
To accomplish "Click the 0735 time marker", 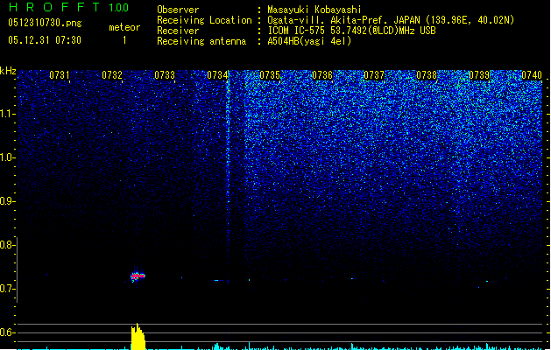I will (x=270, y=75).
